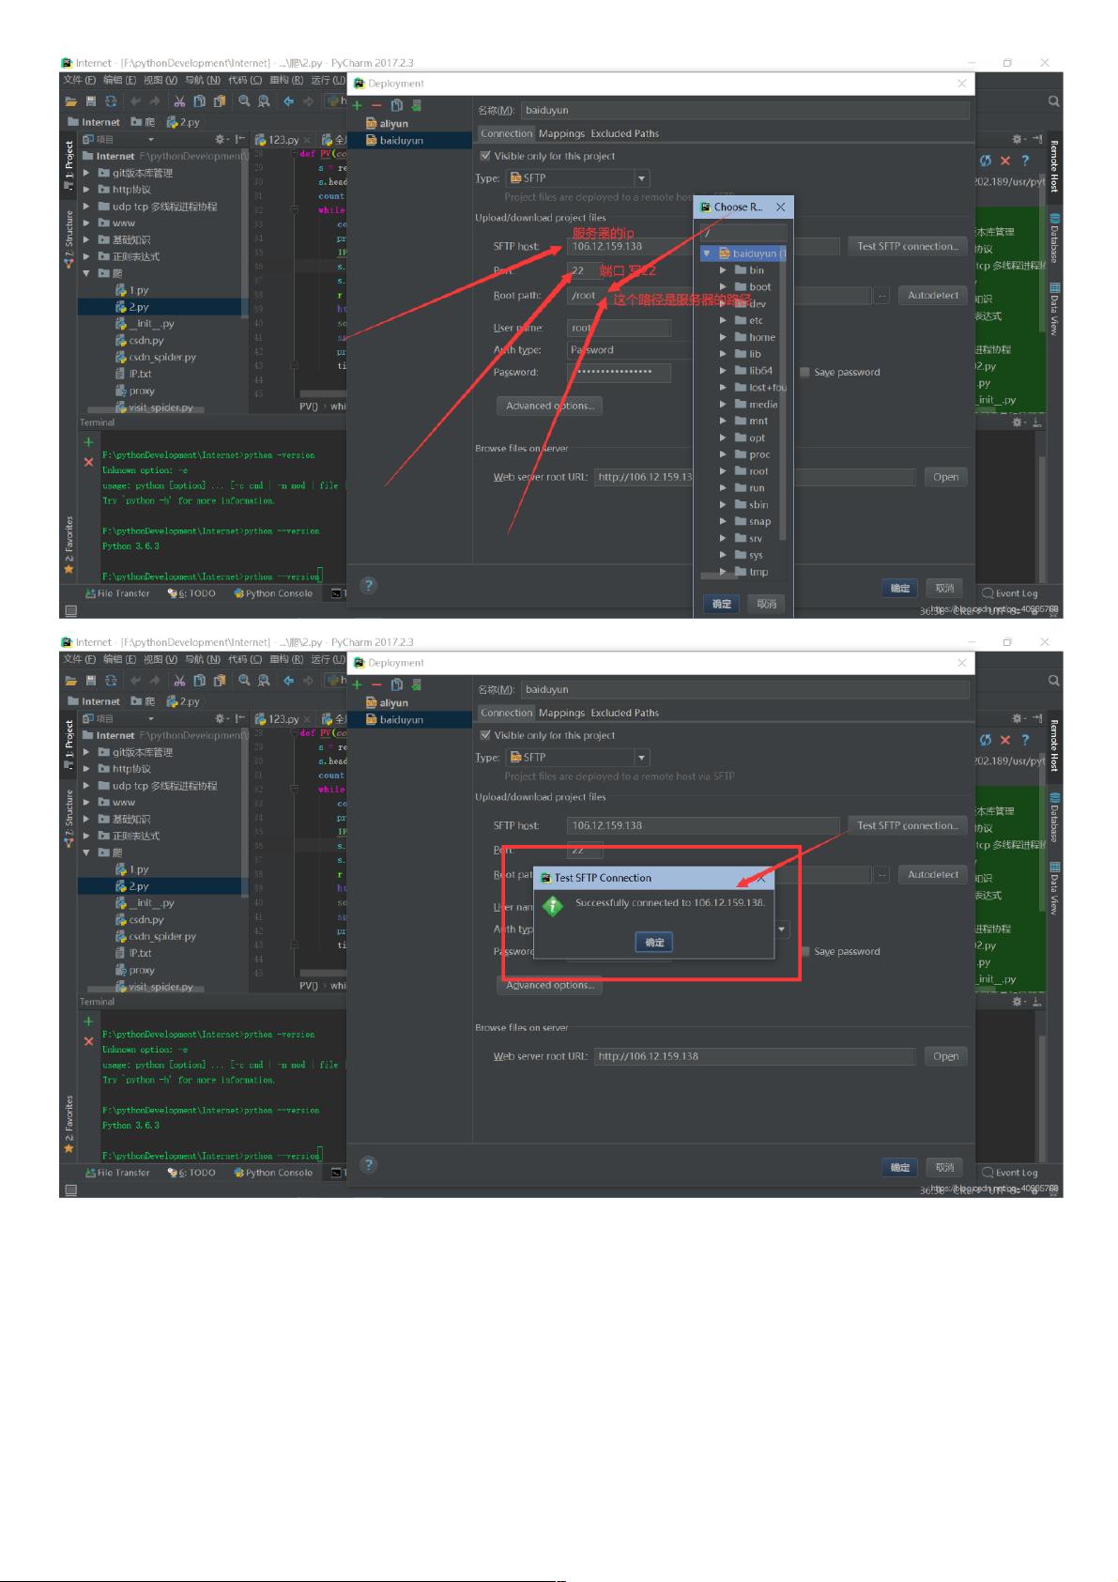The width and height of the screenshot is (1118, 1582).
Task: Lower screenshot: open the Auth type dropdown arrow
Action: click(x=782, y=929)
